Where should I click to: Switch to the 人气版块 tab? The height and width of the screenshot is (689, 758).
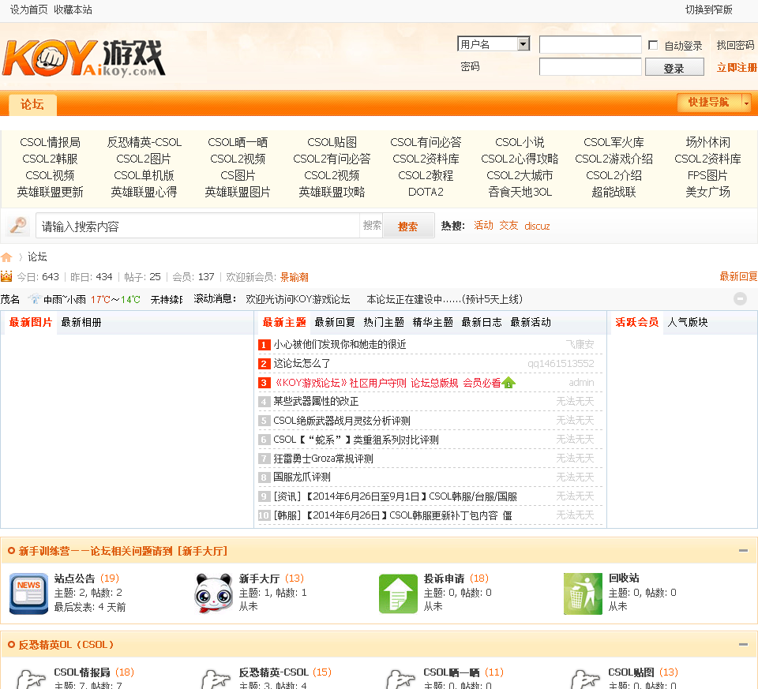coord(688,322)
